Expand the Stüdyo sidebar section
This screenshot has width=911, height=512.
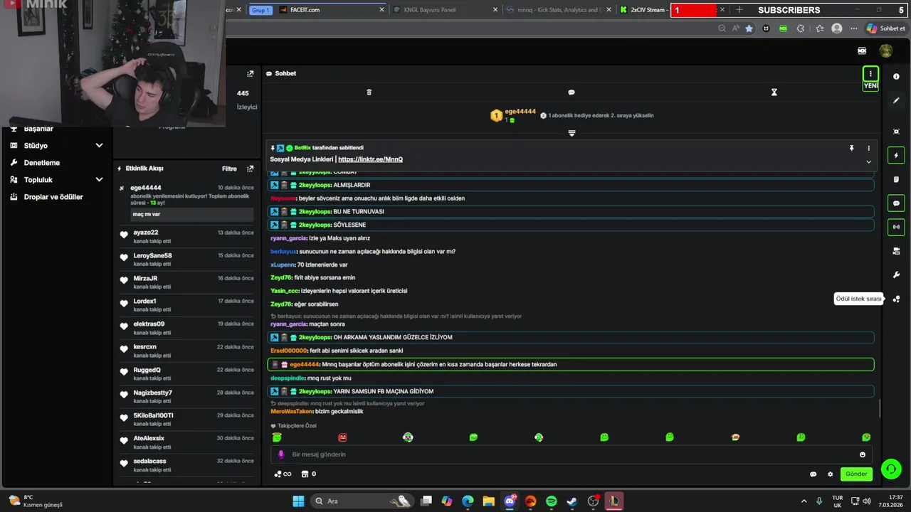(99, 146)
